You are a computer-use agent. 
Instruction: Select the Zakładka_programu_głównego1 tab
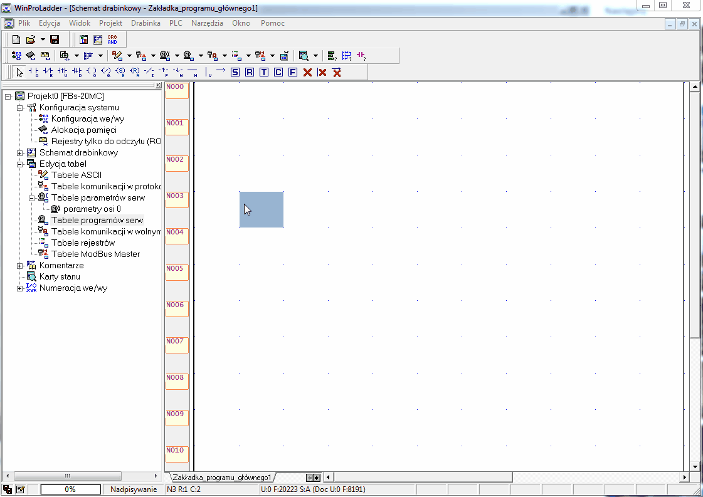(222, 478)
